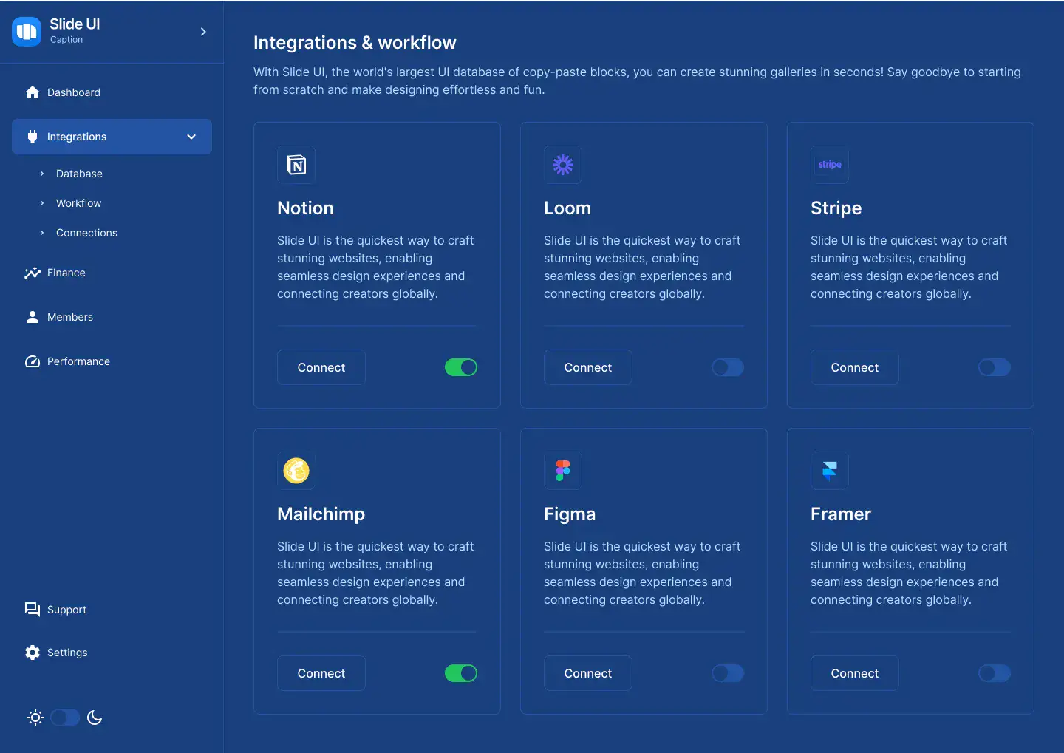1064x753 pixels.
Task: Open the Settings page
Action: pyautogui.click(x=112, y=653)
